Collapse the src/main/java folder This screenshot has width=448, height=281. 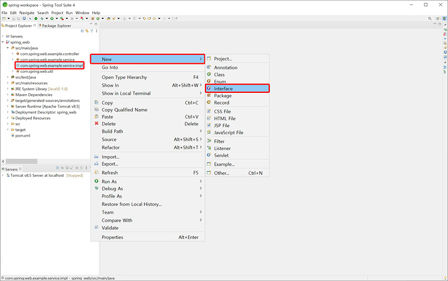[x=8, y=48]
